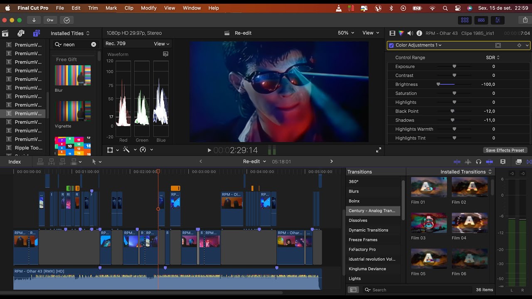Open the timeline Index button
This screenshot has width=532, height=299.
(x=15, y=162)
